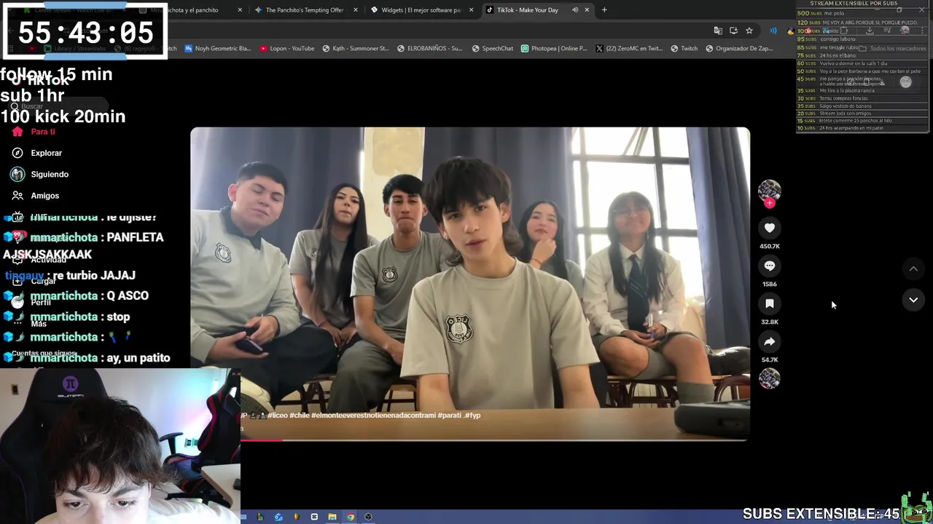
Task: Open OBS Studio from the taskbar
Action: pos(368,517)
